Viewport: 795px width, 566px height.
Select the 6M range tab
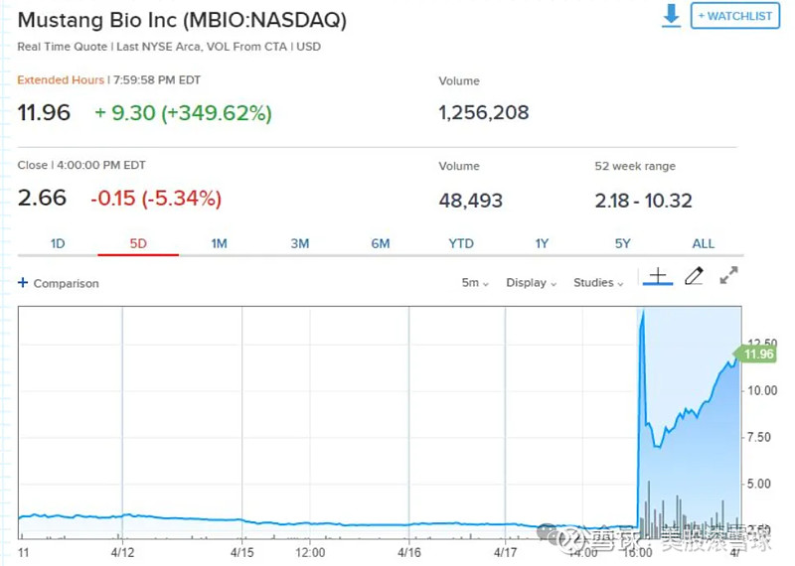[x=381, y=243]
